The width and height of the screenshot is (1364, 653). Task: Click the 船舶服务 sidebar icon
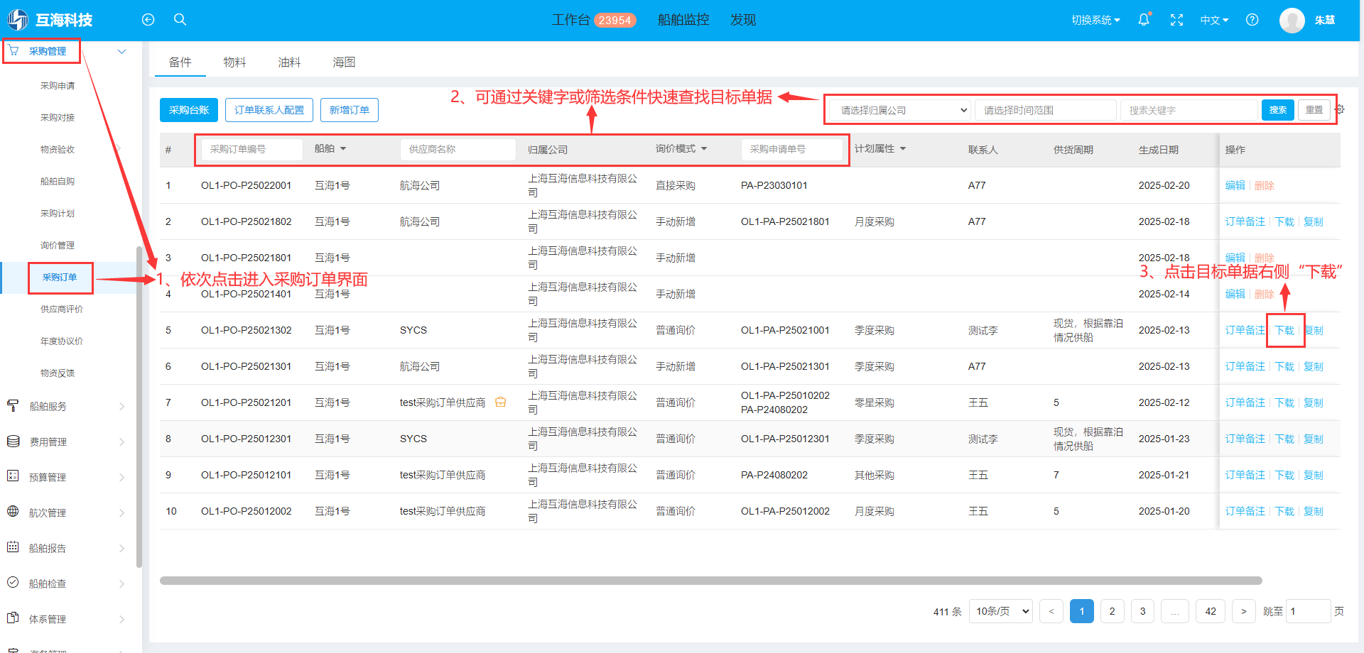(x=13, y=406)
